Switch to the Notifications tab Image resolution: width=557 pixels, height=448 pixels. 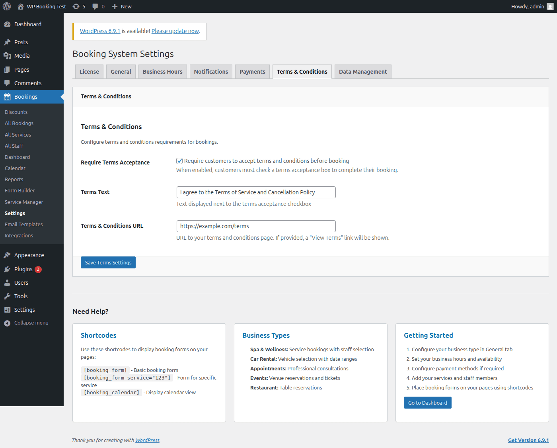pyautogui.click(x=211, y=71)
